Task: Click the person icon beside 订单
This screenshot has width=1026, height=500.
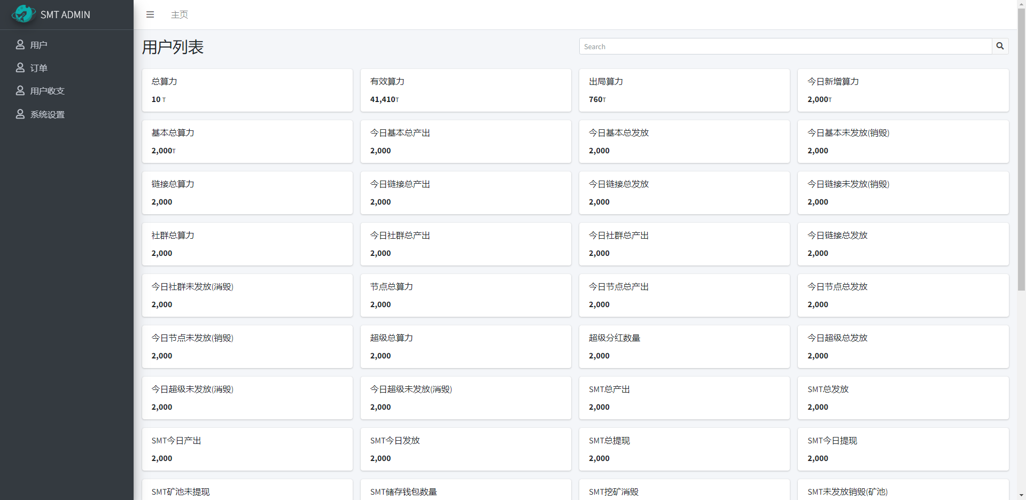Action: coord(20,68)
